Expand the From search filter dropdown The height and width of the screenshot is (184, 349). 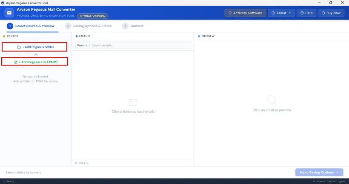pos(82,45)
